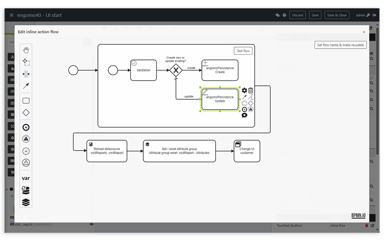Image resolution: width=384 pixels, height=241 pixels.
Task: Select the Space tool in the palette
Action: 26,74
